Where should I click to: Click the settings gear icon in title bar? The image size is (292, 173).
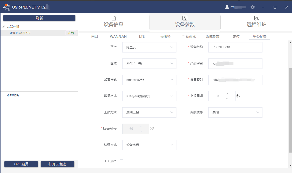(253, 7)
